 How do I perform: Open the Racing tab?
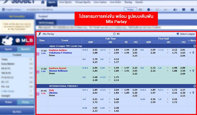pos(128,2)
